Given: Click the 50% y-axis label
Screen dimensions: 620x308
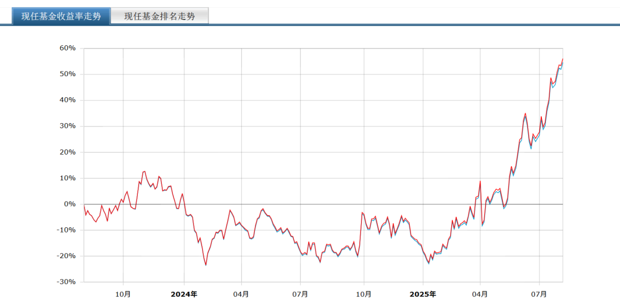Looking at the screenshot, I should [x=67, y=74].
